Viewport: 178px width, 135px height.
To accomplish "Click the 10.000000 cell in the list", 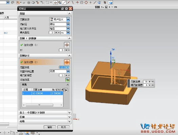I will point(41,93).
